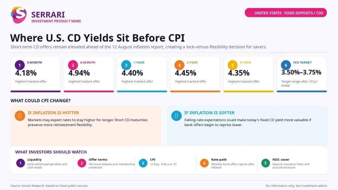
Task: Click the orange Rate path number badge
Action: tap(204, 163)
